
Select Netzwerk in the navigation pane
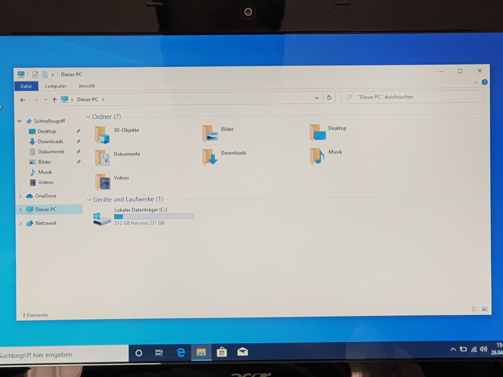coord(46,223)
